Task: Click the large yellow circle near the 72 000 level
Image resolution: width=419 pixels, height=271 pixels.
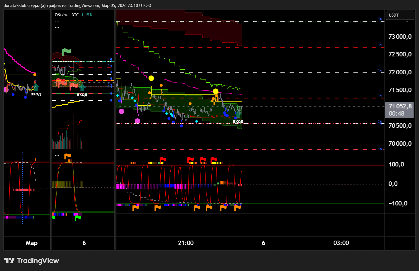Action: pyautogui.click(x=151, y=78)
